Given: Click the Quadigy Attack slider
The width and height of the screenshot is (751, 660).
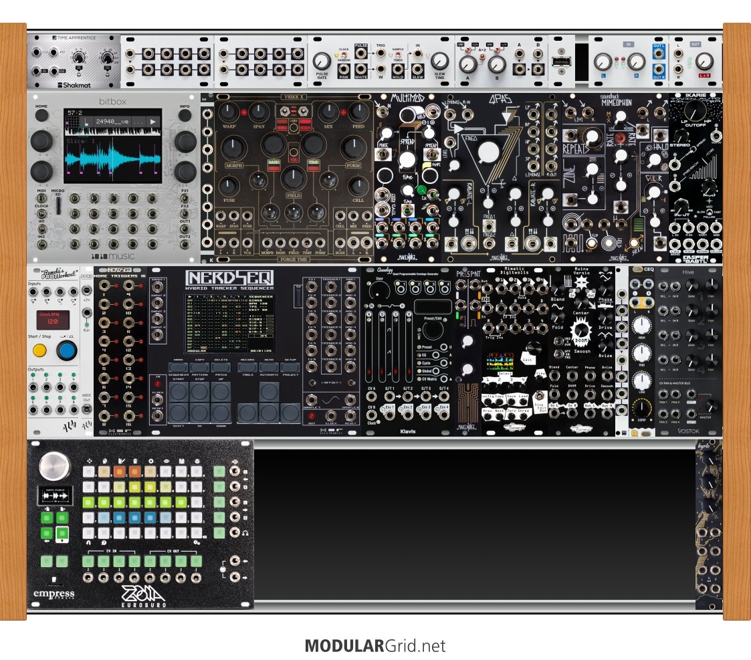Looking at the screenshot, I should click(x=368, y=346).
